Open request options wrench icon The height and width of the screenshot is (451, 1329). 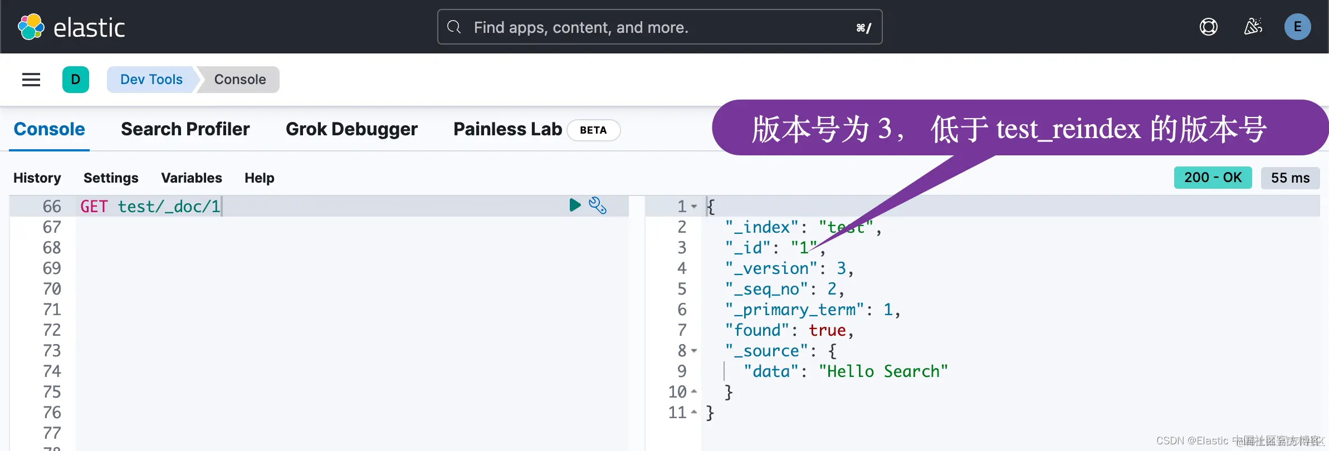598,205
